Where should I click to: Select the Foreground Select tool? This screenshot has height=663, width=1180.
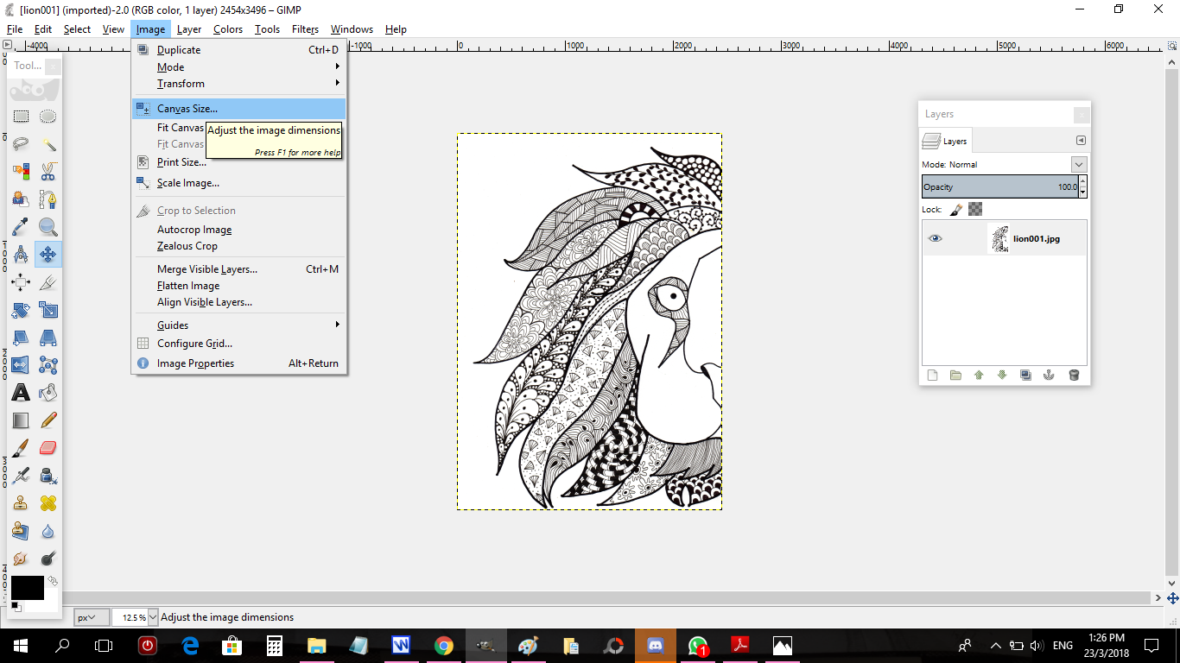pos(21,199)
